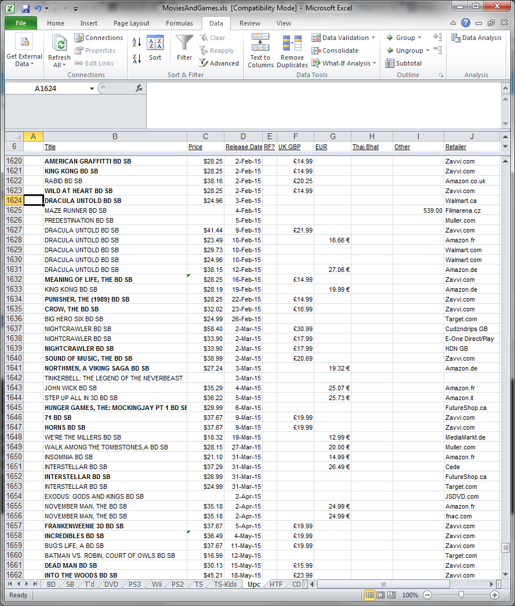Open the File tab

click(x=21, y=23)
